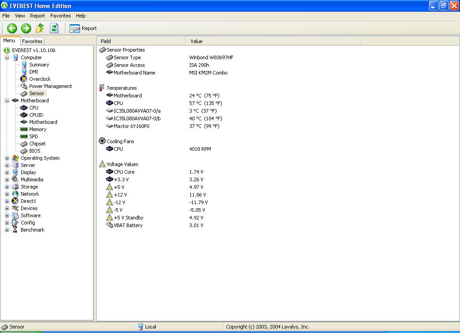Expand the Display node
This screenshot has width=460, height=333.
pyautogui.click(x=7, y=173)
